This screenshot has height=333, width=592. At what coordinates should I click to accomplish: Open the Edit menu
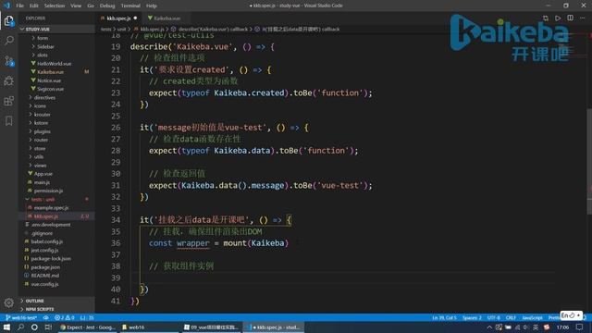point(34,6)
